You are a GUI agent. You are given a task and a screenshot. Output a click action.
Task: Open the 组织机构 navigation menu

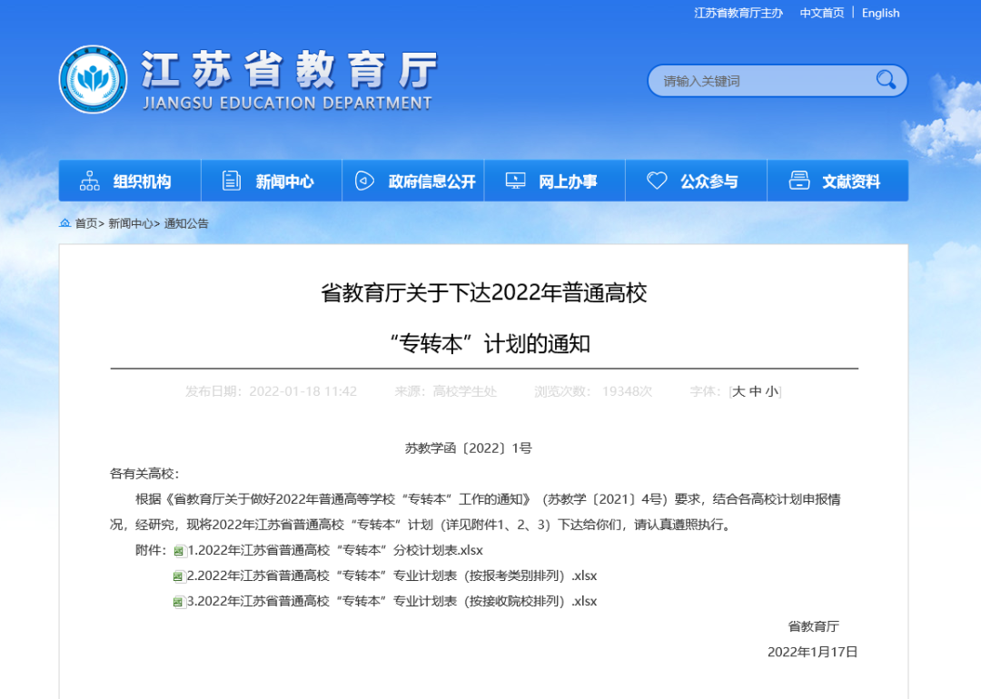coord(142,182)
